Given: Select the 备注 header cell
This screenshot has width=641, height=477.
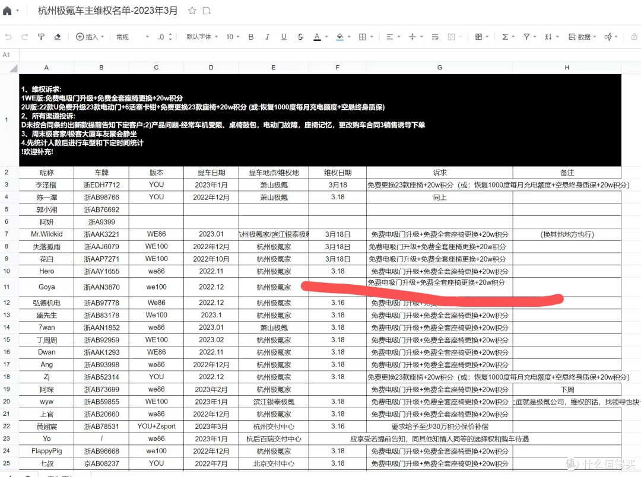Looking at the screenshot, I should pyautogui.click(x=567, y=173).
